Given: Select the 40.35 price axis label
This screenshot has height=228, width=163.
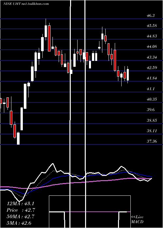Looking at the screenshot, I should 152,99.
